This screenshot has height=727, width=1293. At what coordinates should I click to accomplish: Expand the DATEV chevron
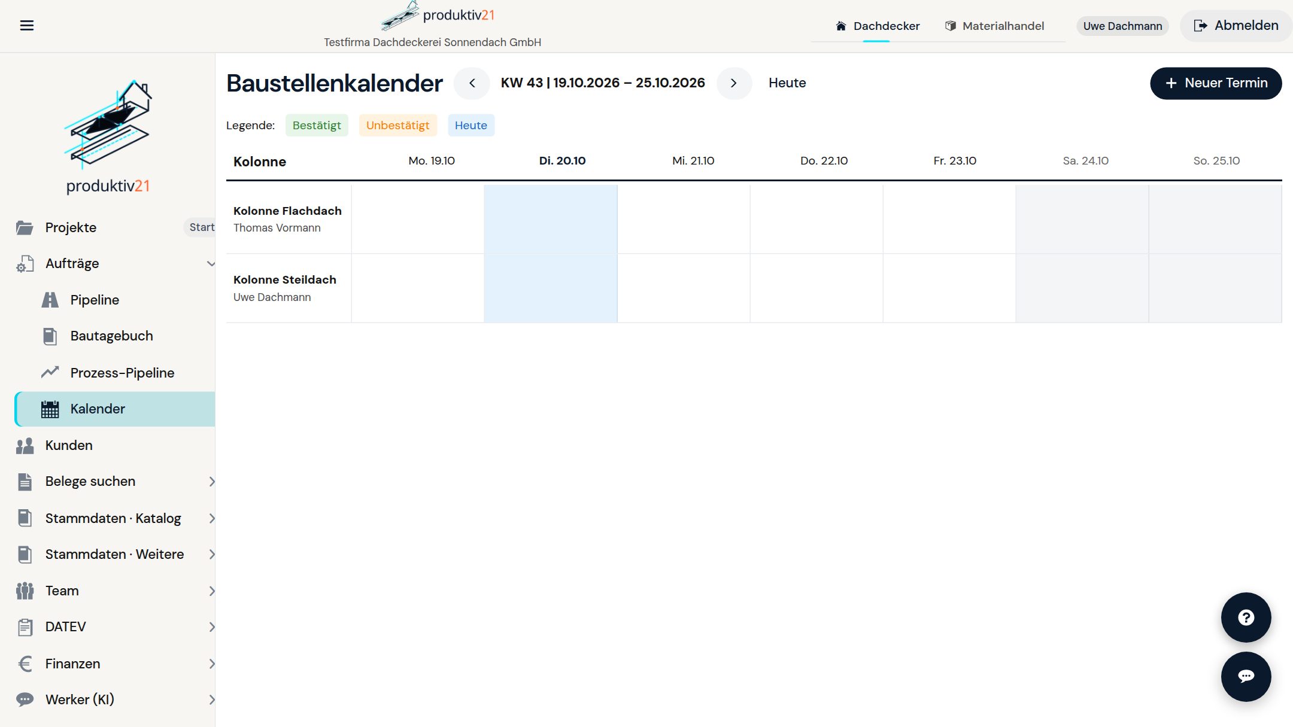211,627
